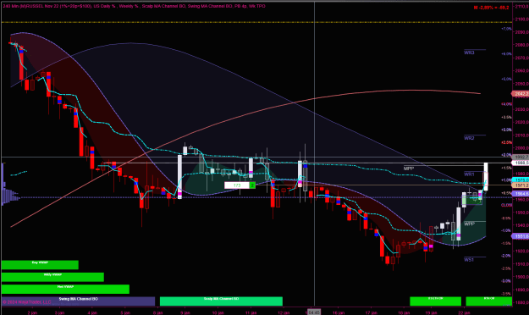Click the 19 jan date label
The height and width of the screenshot is (315, 529).
pos(431,312)
